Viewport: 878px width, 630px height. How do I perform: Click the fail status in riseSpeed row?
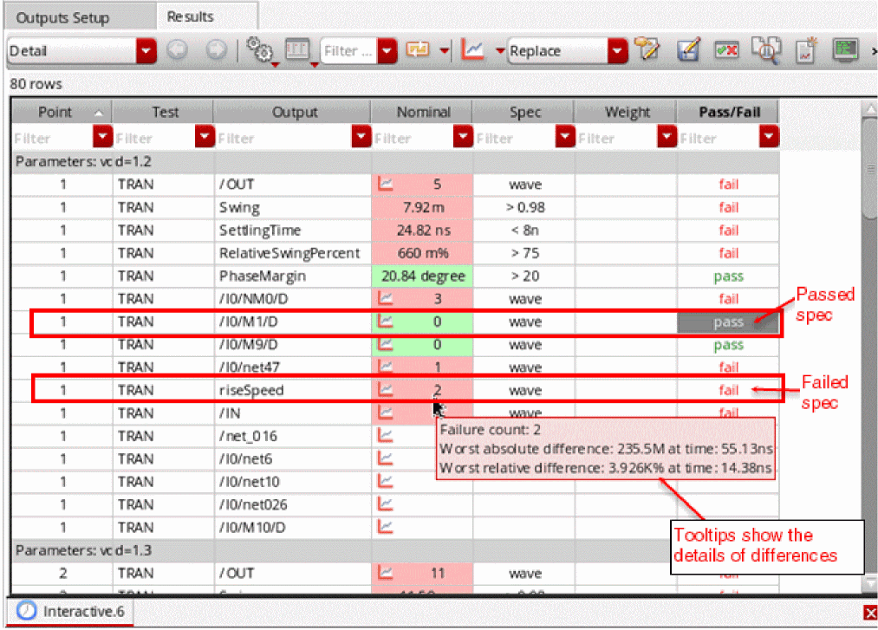(729, 390)
